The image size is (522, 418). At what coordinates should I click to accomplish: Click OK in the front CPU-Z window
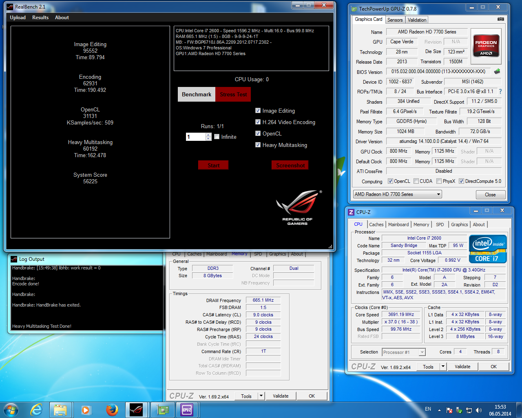coord(493,367)
